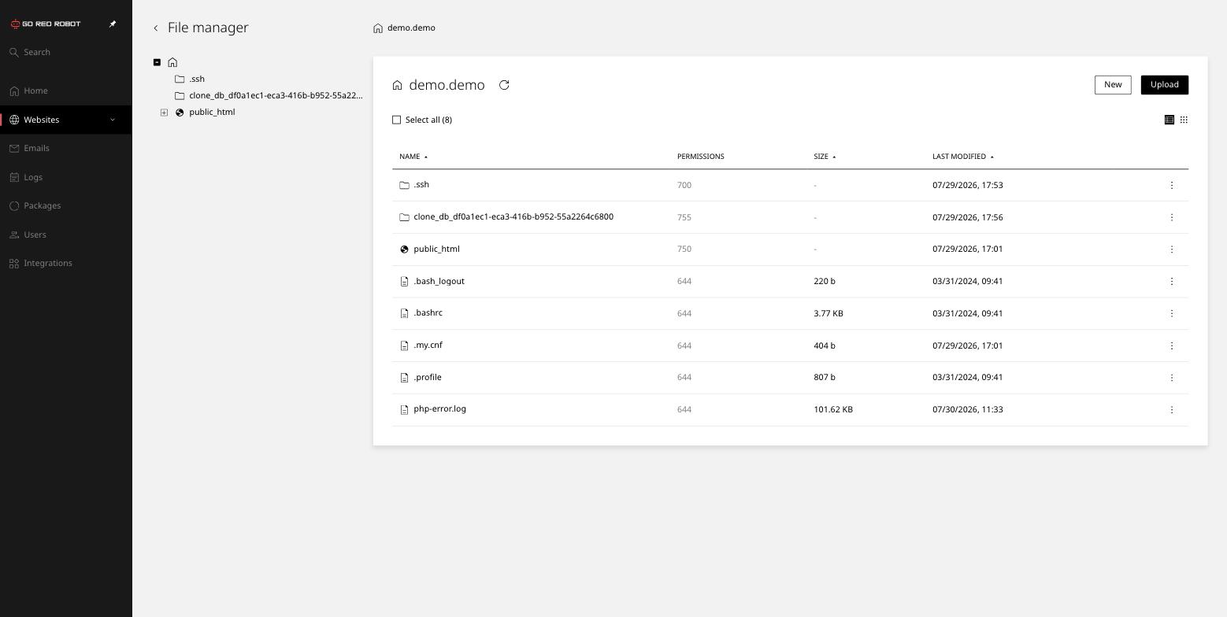
Task: Open actions menu for .bashrc
Action: pos(1172,313)
